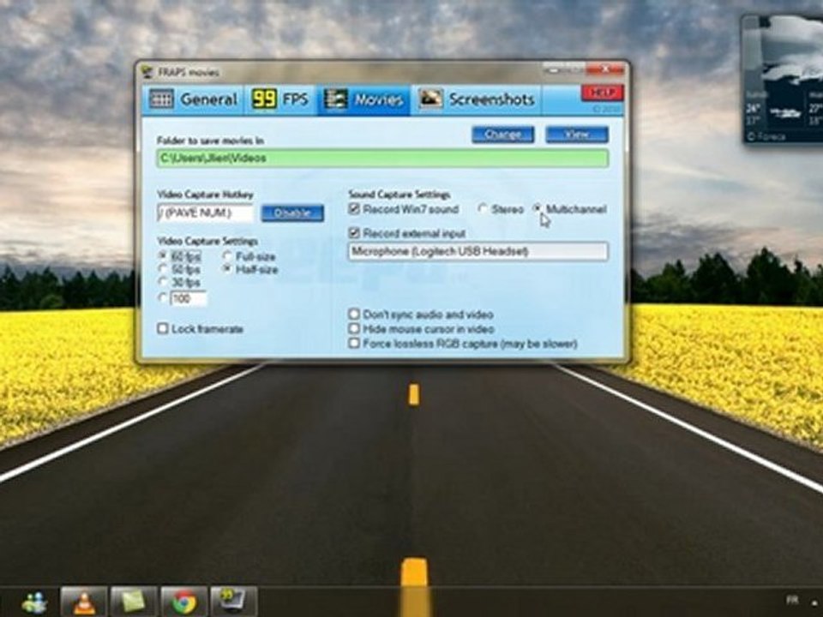Viewport: 823px width, 617px height.
Task: Open the green sticky notes taskbar icon
Action: pyautogui.click(x=134, y=602)
